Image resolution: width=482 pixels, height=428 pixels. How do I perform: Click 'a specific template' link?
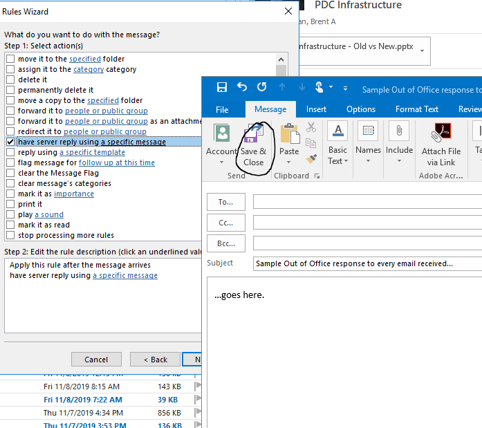coord(92,152)
